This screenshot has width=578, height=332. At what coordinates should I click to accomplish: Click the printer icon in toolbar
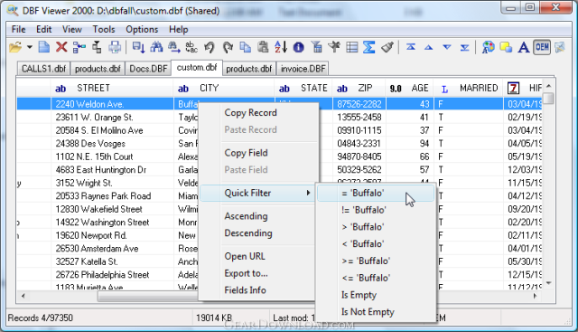pos(115,47)
